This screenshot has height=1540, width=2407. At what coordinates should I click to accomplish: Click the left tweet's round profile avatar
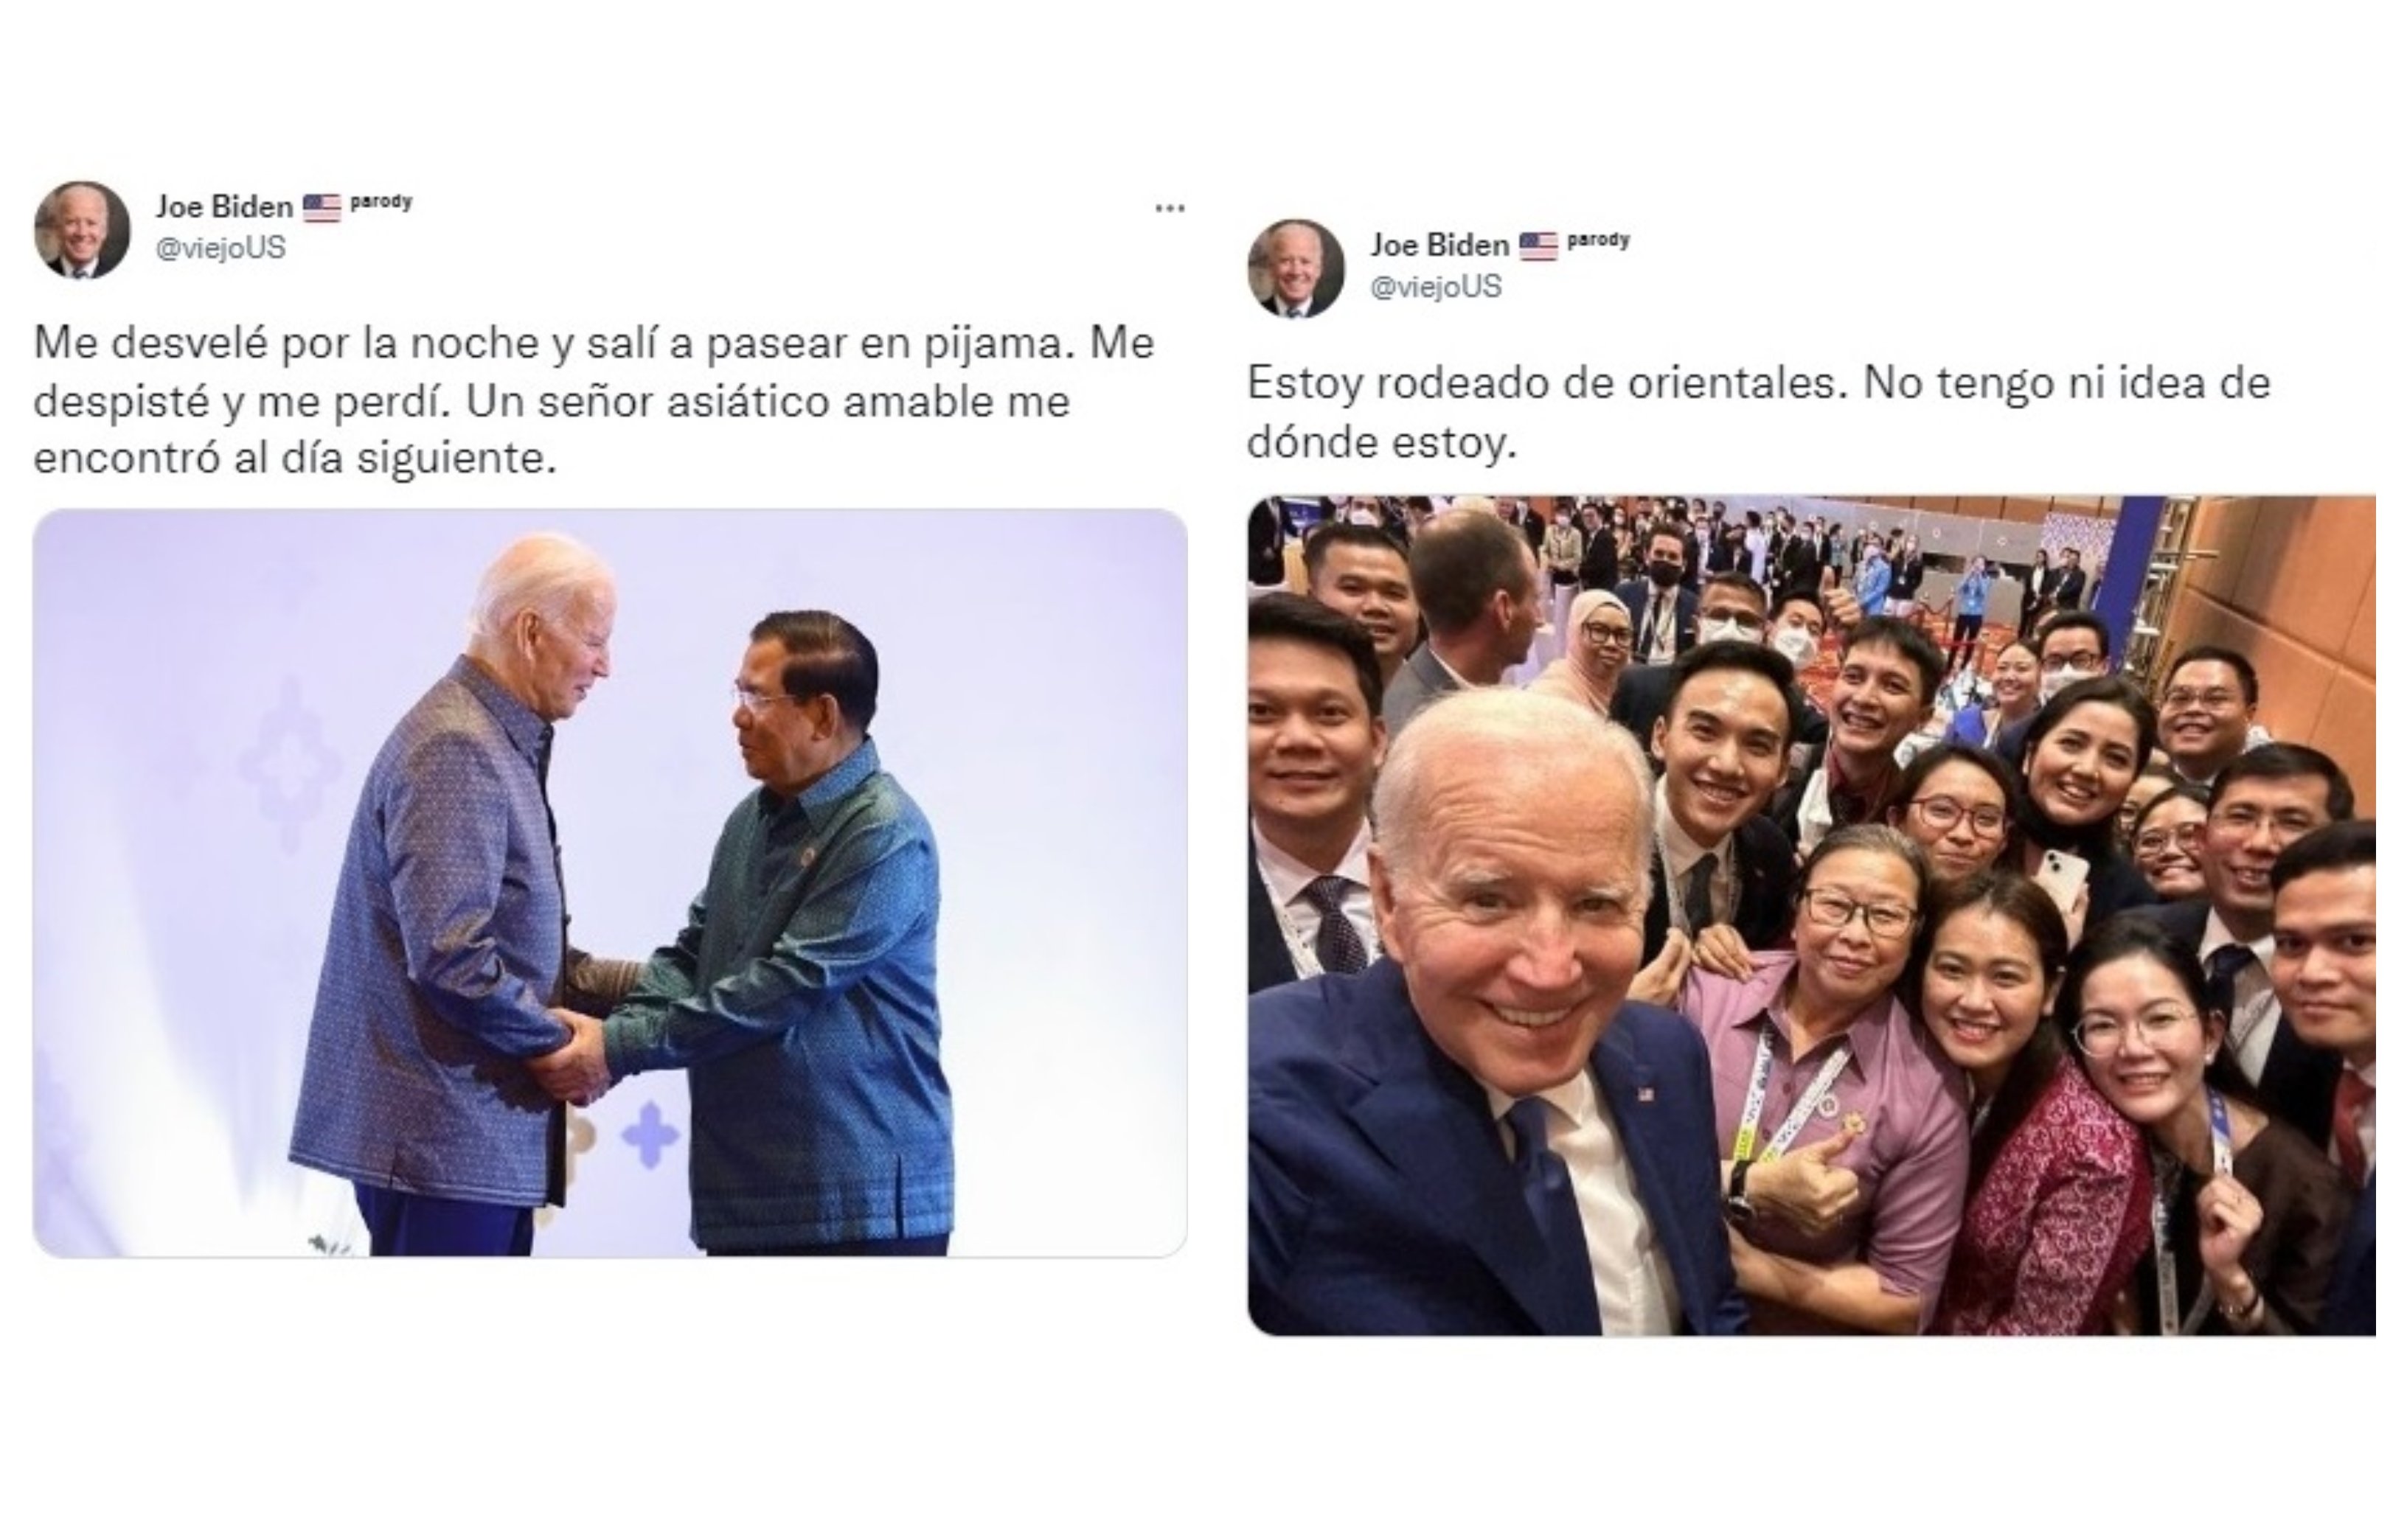coord(82,229)
